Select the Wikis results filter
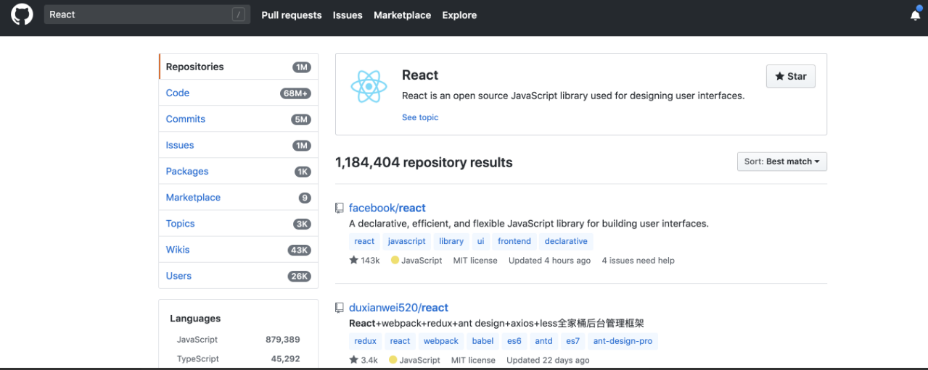 tap(238, 249)
